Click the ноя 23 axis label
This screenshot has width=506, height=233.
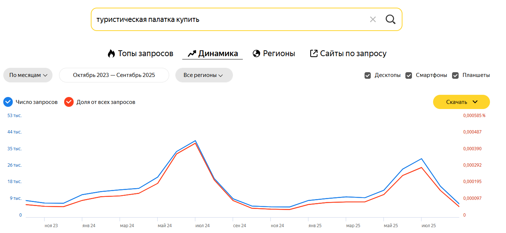[x=51, y=226]
